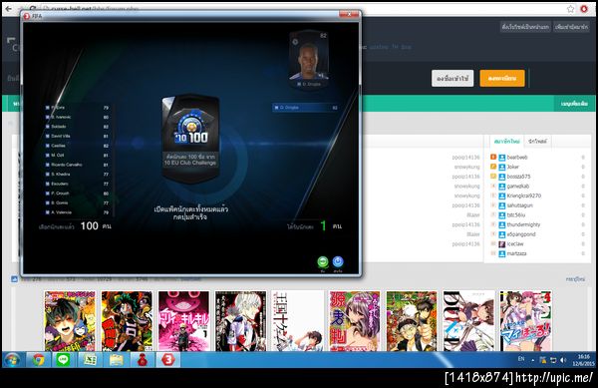Open first manga cover thumbnail

(x=70, y=321)
